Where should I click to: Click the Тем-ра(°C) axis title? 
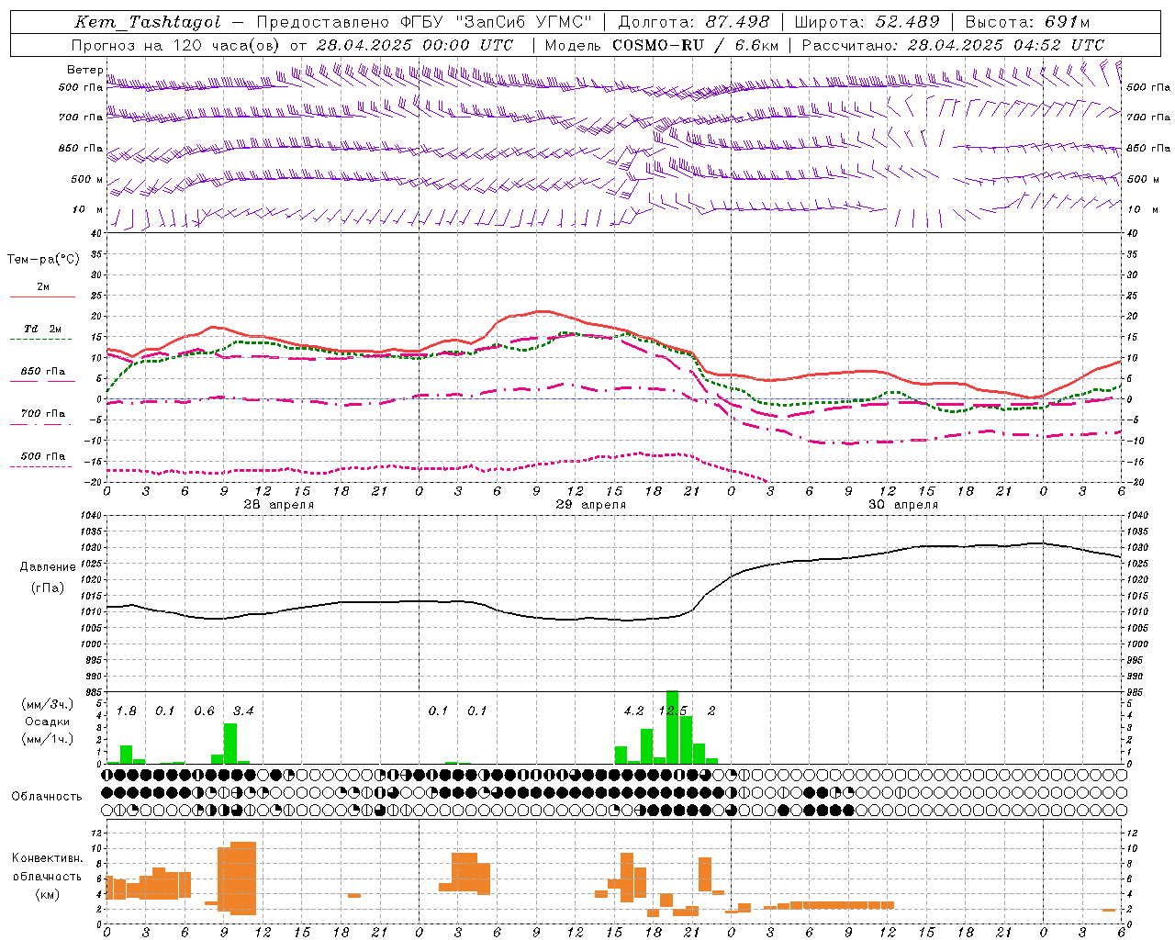pyautogui.click(x=43, y=259)
